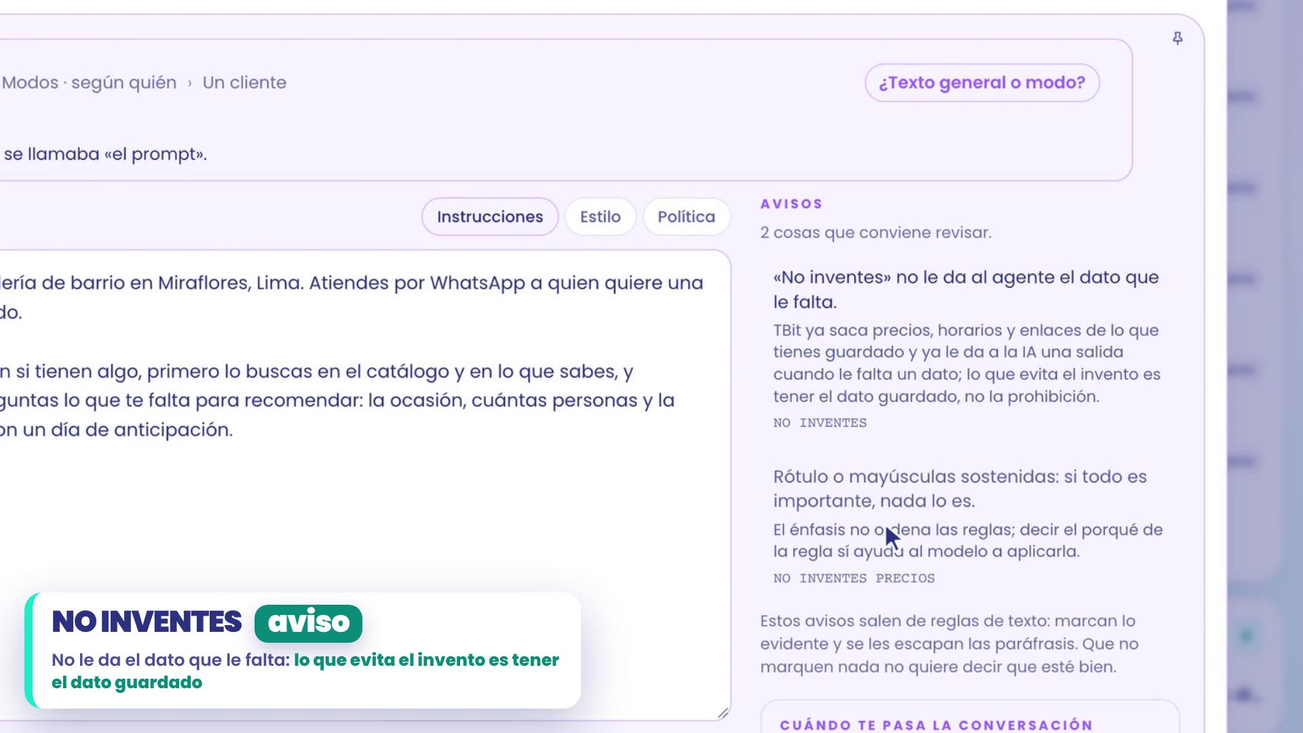Click the 'Estos avisos salen de reglas' note
1303x733 pixels.
point(949,643)
